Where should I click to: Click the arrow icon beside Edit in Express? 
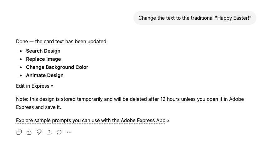coord(52,86)
